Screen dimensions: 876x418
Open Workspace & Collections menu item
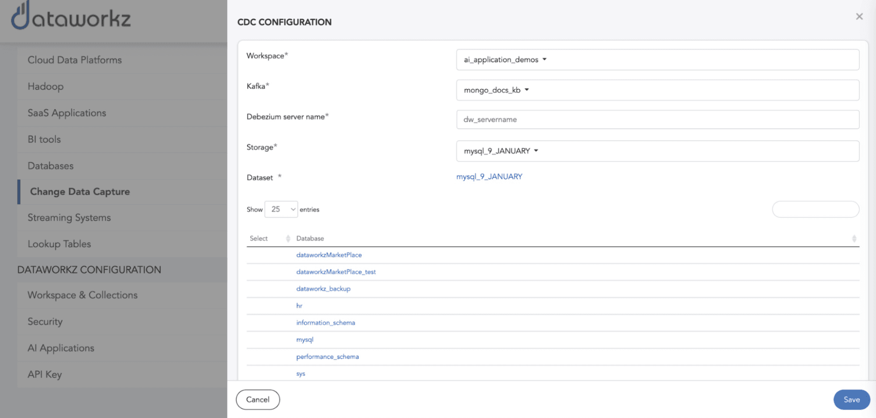[x=82, y=295]
